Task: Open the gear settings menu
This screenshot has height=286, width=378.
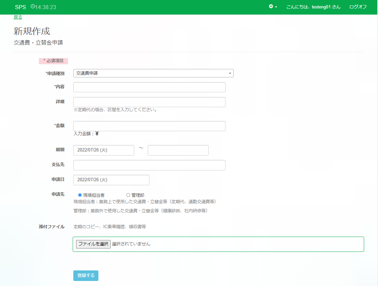Action: click(x=271, y=7)
